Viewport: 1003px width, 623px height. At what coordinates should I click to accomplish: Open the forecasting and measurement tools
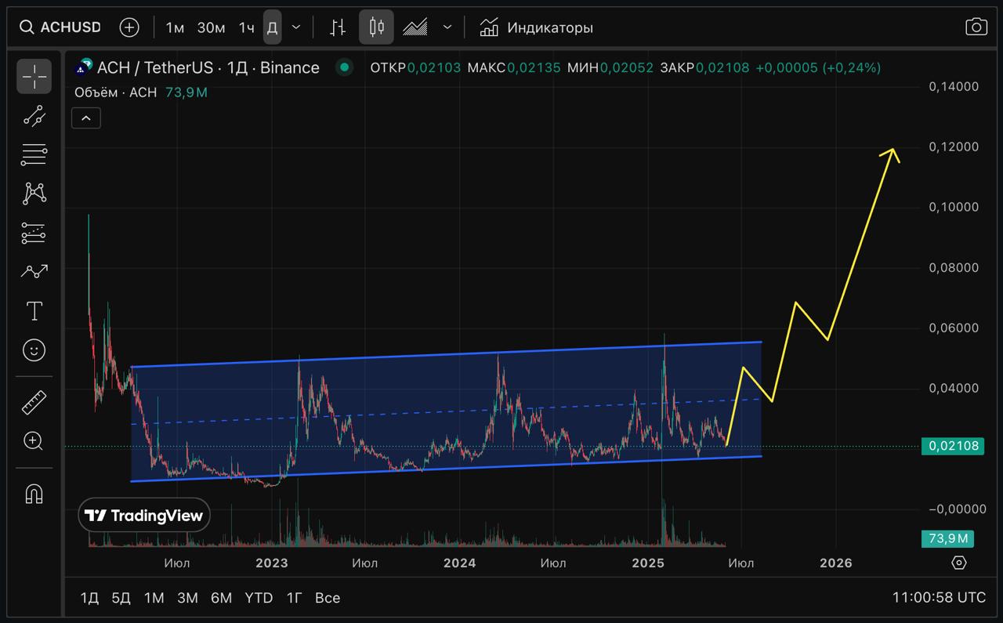pos(34,233)
